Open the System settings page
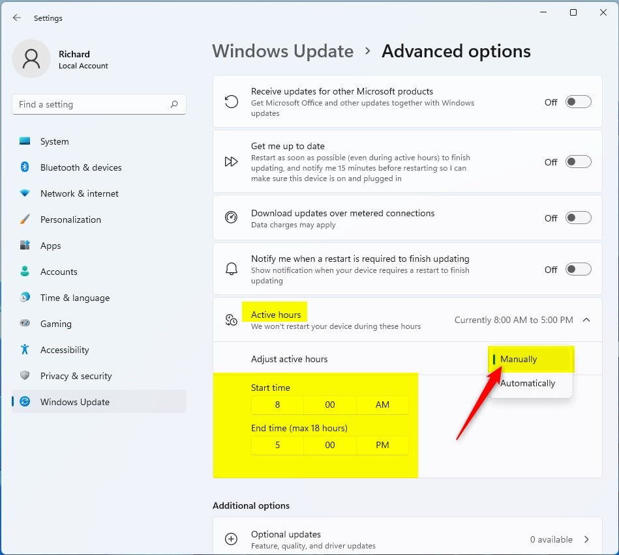This screenshot has height=555, width=619. pyautogui.click(x=99, y=141)
